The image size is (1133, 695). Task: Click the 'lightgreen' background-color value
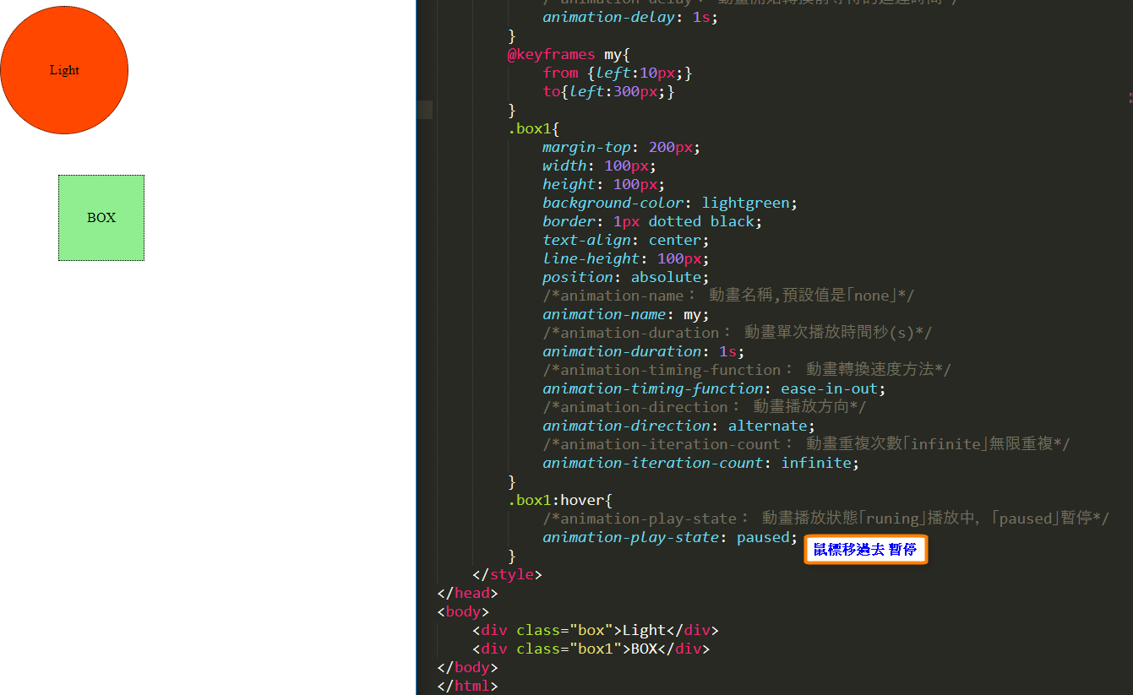coord(745,203)
